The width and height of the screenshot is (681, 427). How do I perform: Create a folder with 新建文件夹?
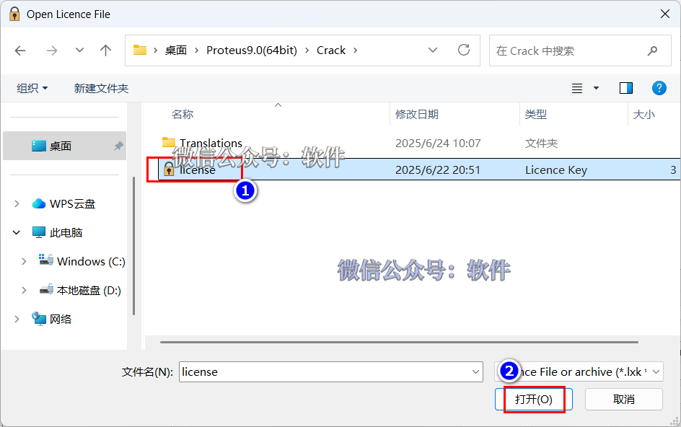(101, 89)
